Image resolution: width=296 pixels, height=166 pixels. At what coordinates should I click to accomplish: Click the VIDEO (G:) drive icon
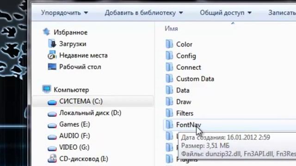[x=52, y=148]
